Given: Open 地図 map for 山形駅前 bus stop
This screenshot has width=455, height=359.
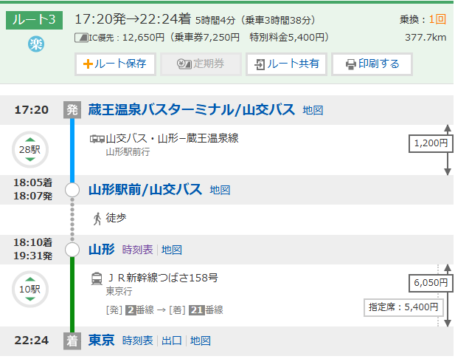Looking at the screenshot, I should point(220,190).
